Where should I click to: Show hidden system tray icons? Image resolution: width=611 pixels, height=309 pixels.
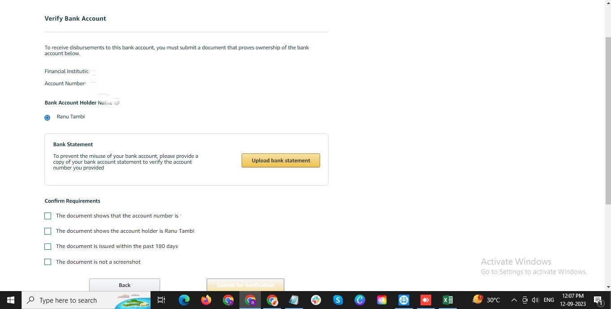pos(514,300)
